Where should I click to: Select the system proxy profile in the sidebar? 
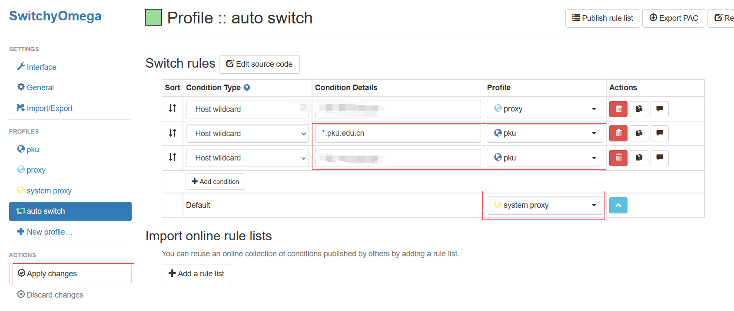tap(44, 190)
